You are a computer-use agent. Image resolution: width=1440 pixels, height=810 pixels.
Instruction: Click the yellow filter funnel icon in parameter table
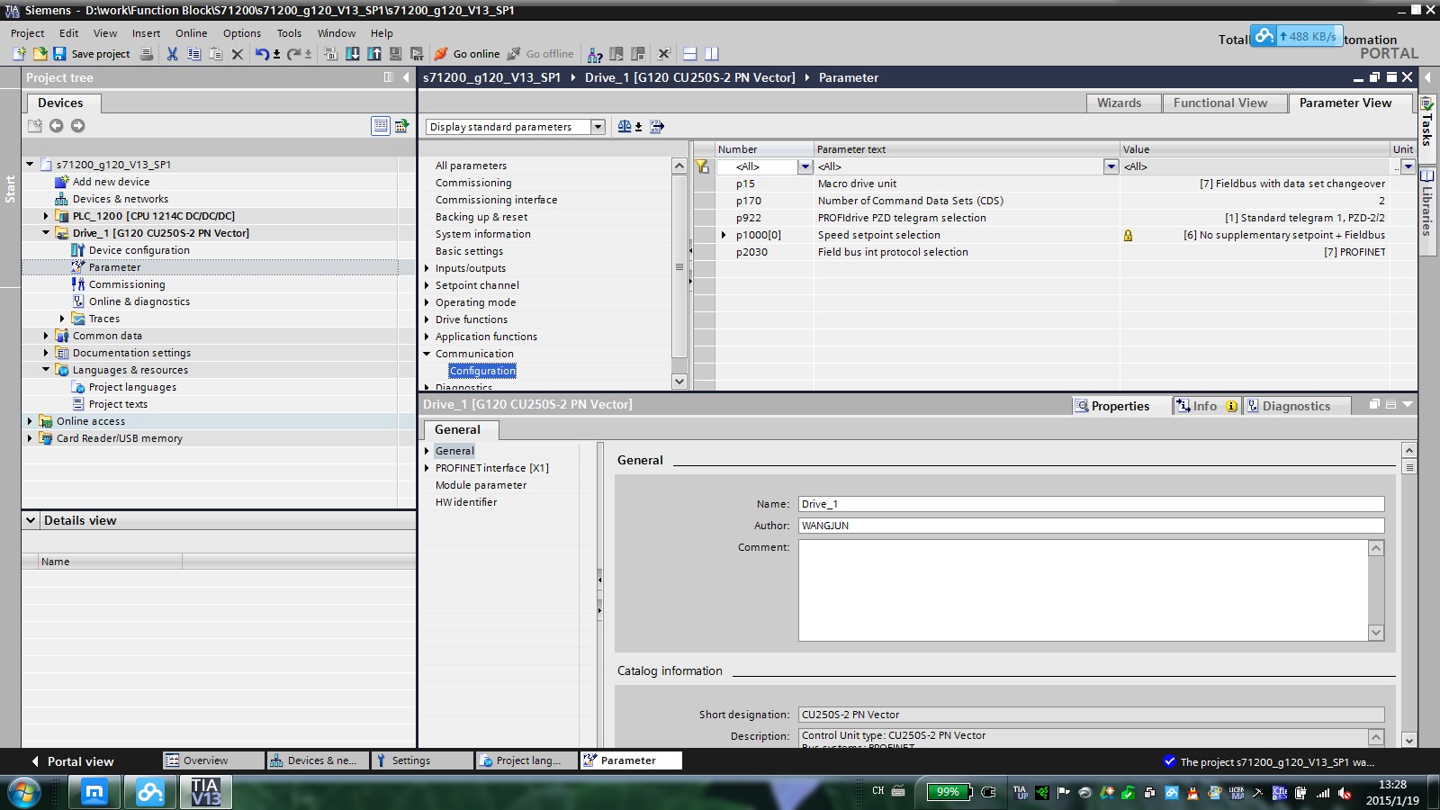tap(702, 166)
